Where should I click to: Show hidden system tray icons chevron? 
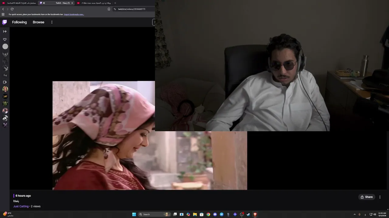point(354,214)
